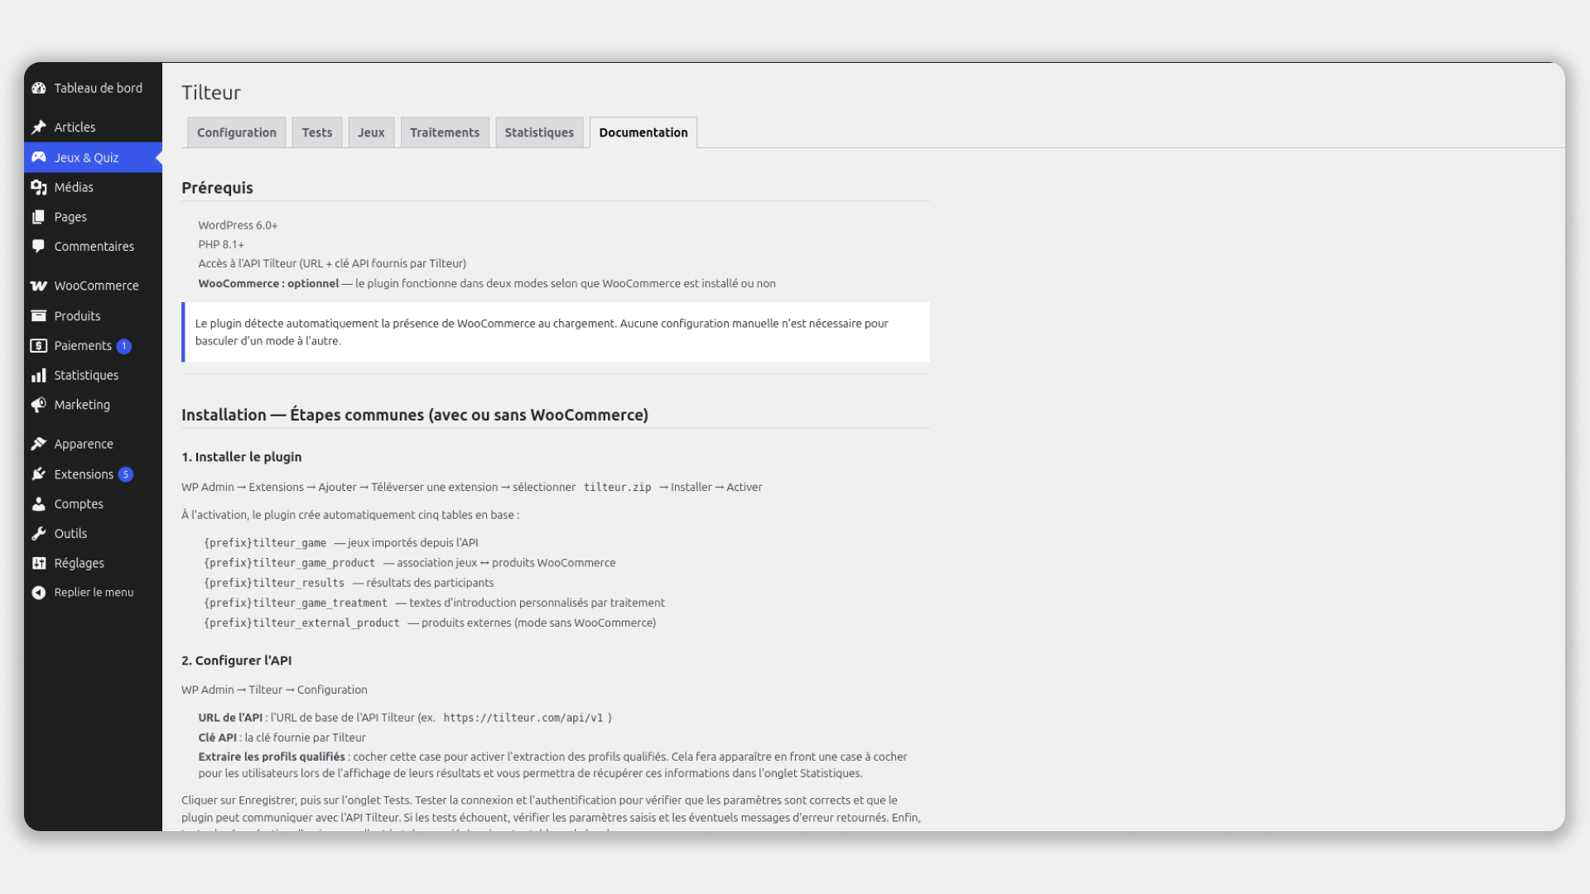Go to Produits menu entry

click(77, 315)
